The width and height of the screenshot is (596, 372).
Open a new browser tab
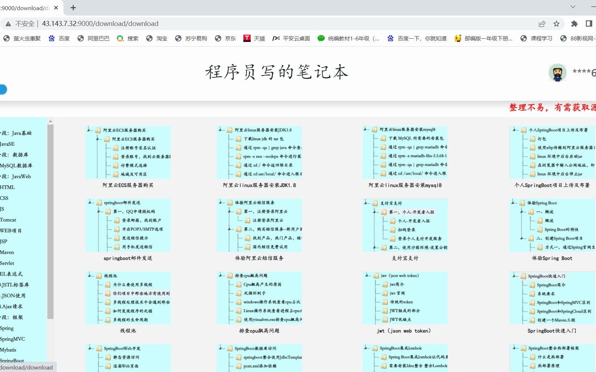coord(73,8)
